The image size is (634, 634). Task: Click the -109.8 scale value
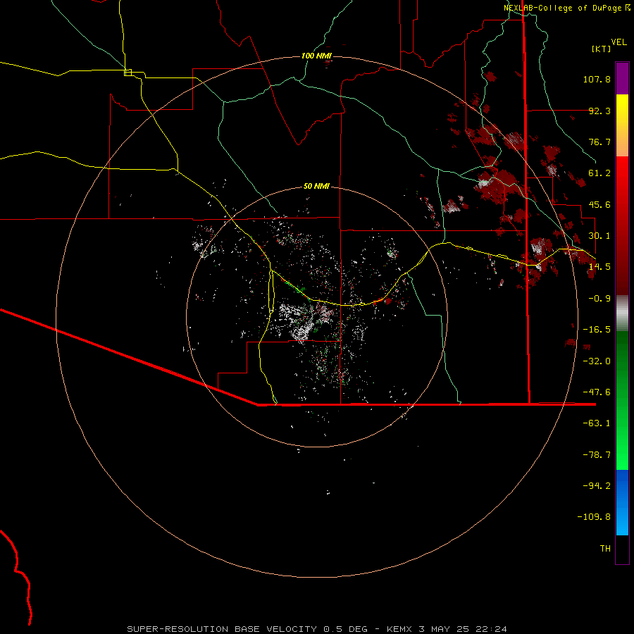(594, 517)
